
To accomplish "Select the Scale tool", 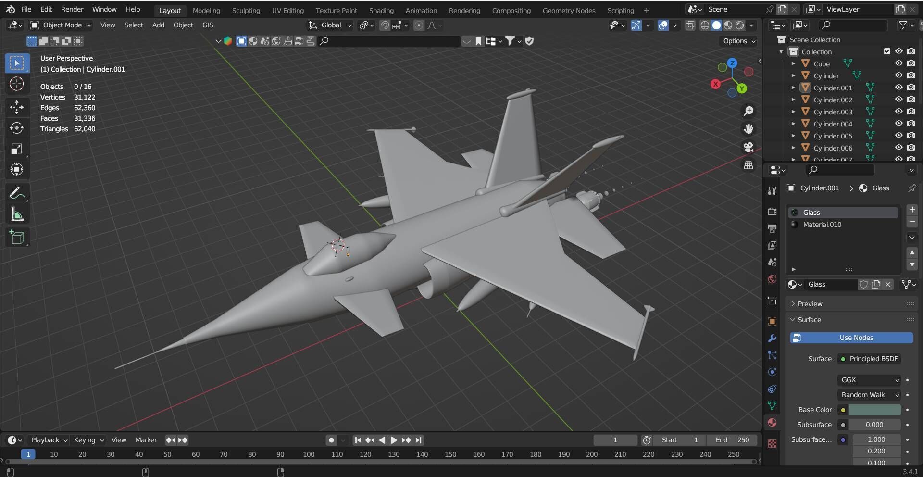I will (x=17, y=149).
